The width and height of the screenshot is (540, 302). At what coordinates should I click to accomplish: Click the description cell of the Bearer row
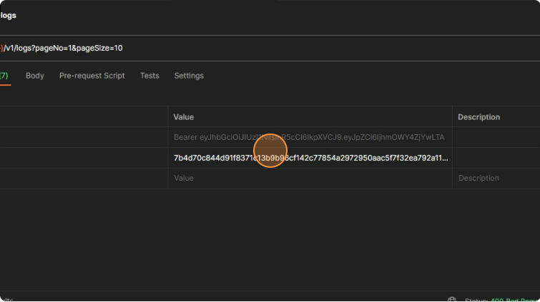[x=496, y=137]
